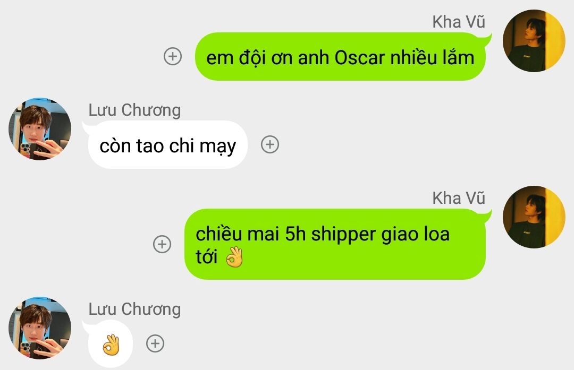Select the white bubble "còn tao chi mạy"

[168, 145]
